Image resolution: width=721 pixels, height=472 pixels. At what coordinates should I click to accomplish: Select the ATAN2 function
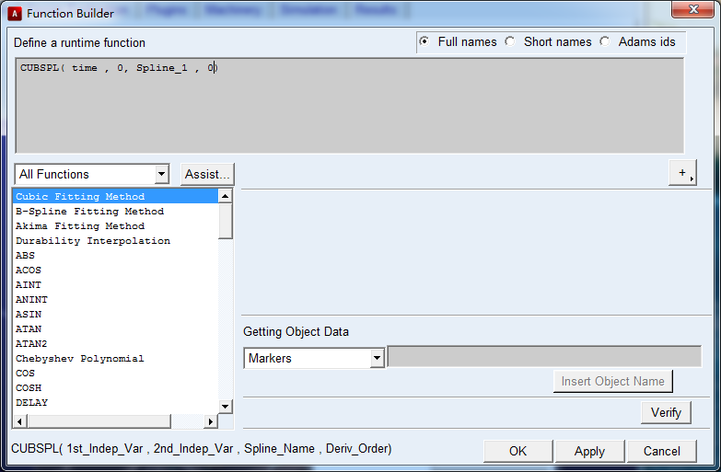[115, 344]
